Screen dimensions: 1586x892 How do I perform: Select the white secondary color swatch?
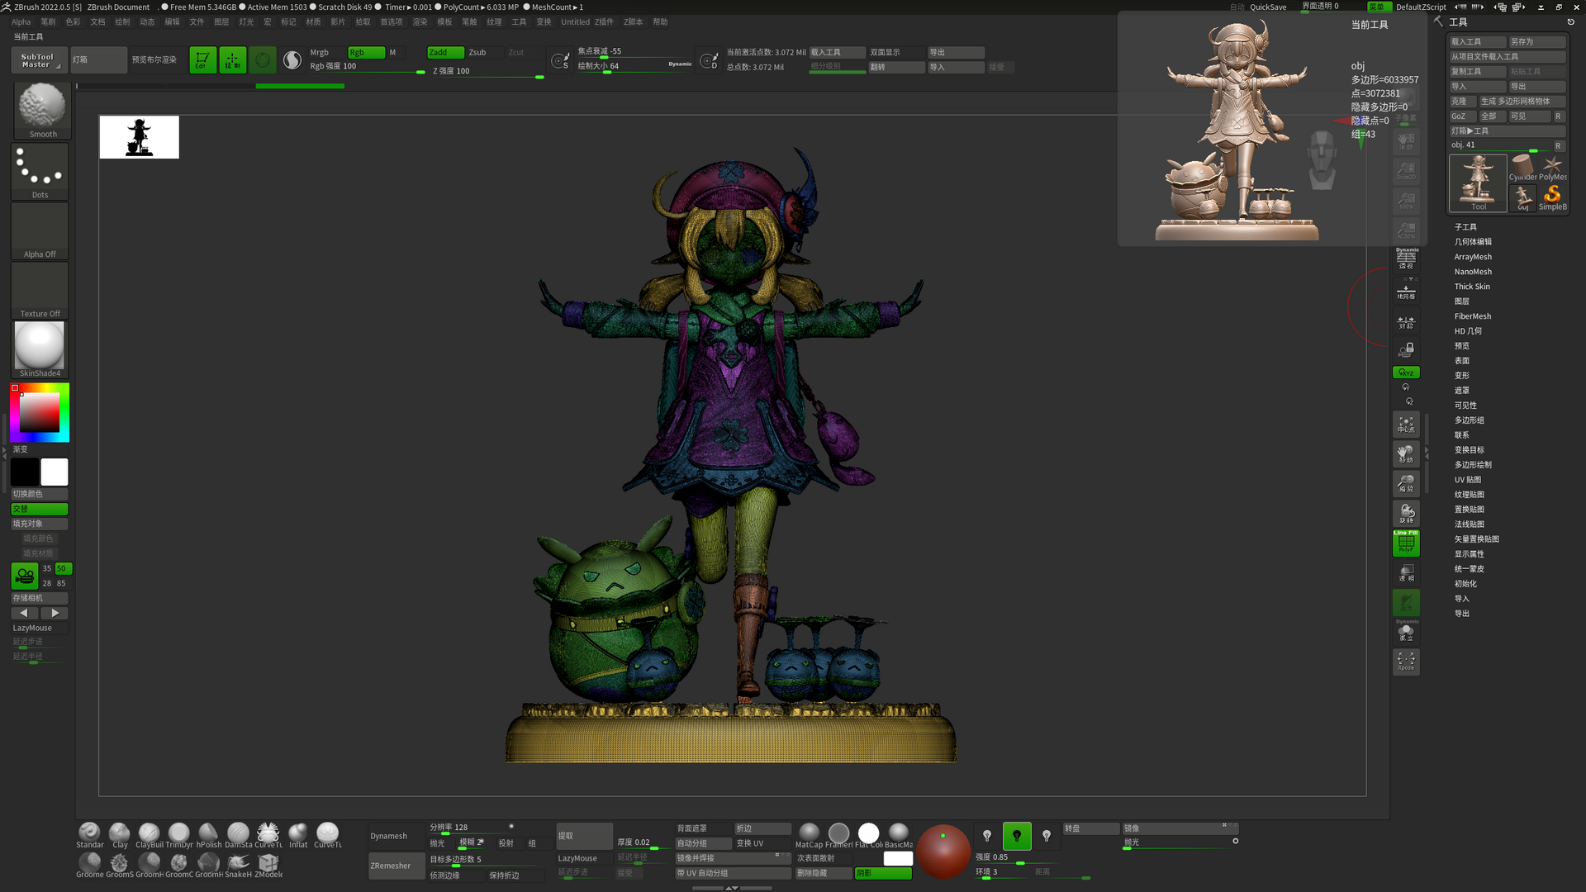click(55, 472)
